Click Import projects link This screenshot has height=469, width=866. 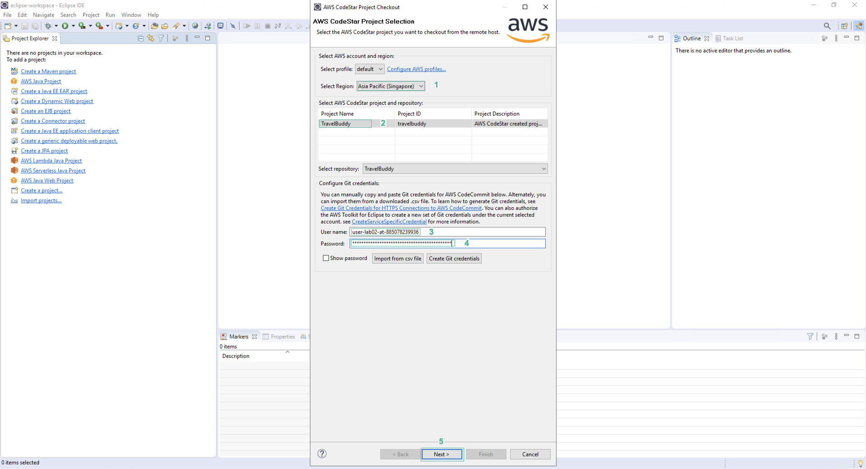pyautogui.click(x=41, y=200)
